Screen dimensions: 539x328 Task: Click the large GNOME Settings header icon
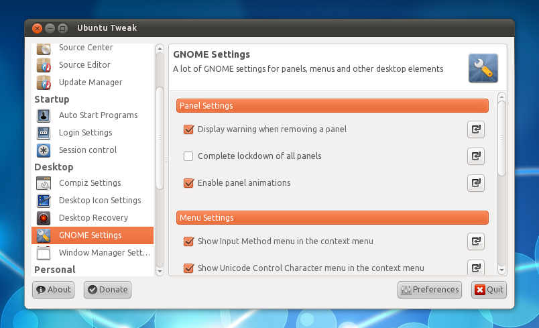pos(483,68)
